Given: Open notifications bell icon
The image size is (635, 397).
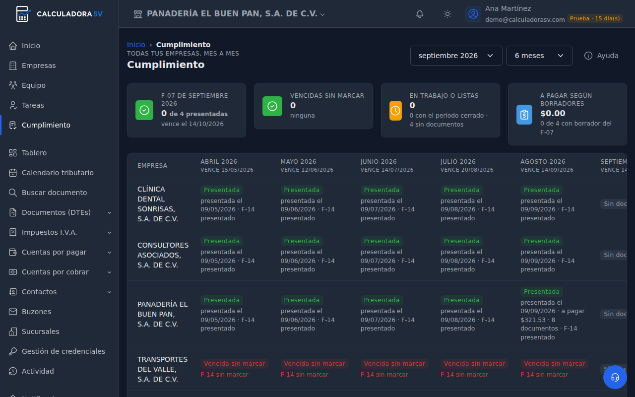Looking at the screenshot, I should click(420, 14).
